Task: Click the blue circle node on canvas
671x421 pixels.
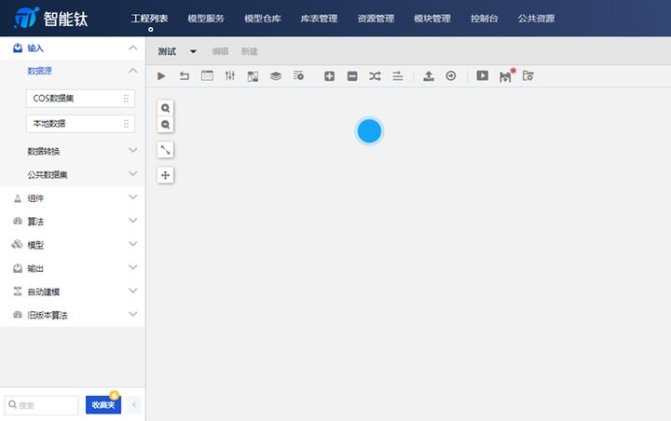Action: pos(369,131)
